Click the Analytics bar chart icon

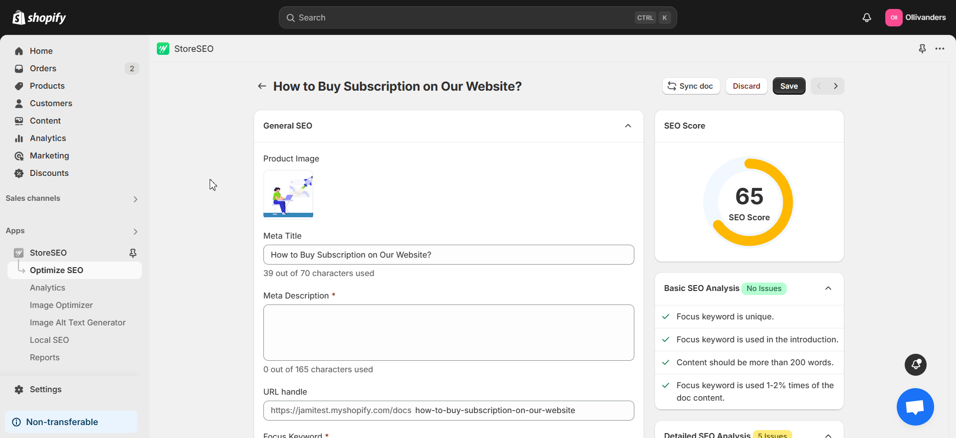pos(19,138)
